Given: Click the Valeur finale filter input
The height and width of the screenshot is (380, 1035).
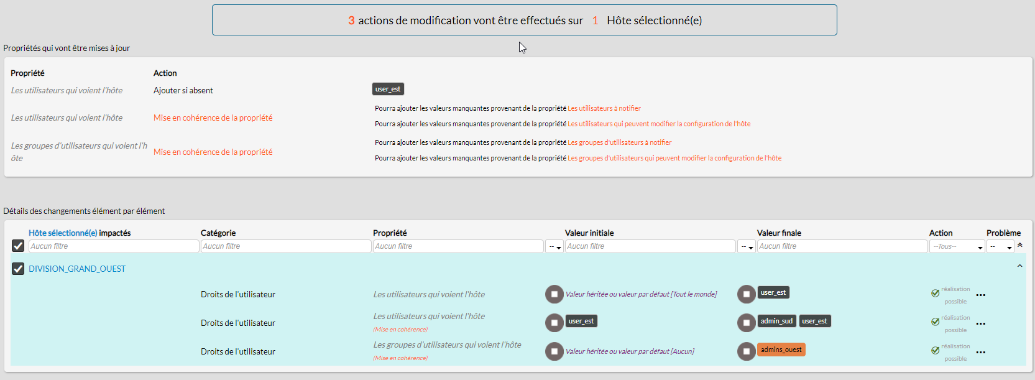Looking at the screenshot, I should click(x=842, y=246).
